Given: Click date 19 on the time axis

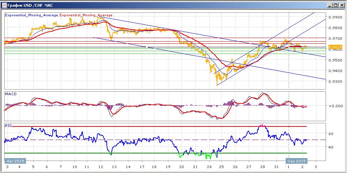Looking at the screenshot, I should point(168,167).
